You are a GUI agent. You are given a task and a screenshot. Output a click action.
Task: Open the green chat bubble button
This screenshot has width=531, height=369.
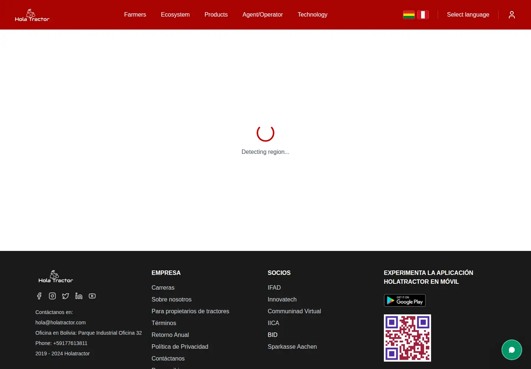pos(512,350)
